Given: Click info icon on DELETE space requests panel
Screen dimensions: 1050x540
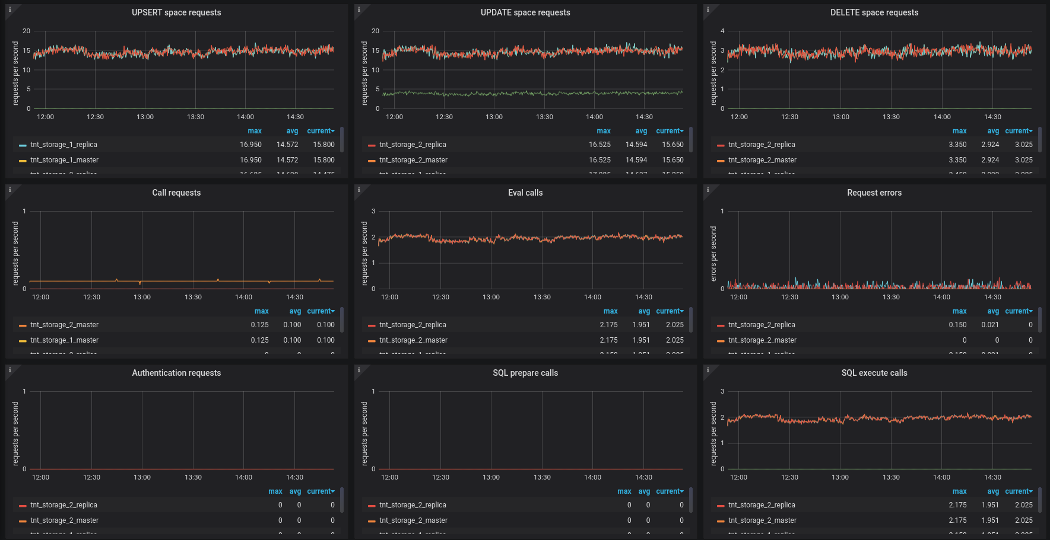Looking at the screenshot, I should click(x=708, y=9).
